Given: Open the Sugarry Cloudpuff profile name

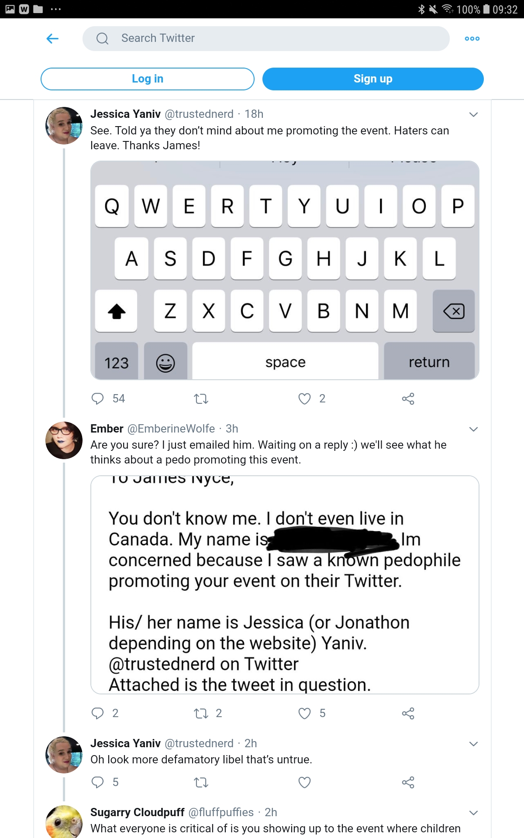Looking at the screenshot, I should click(x=137, y=812).
